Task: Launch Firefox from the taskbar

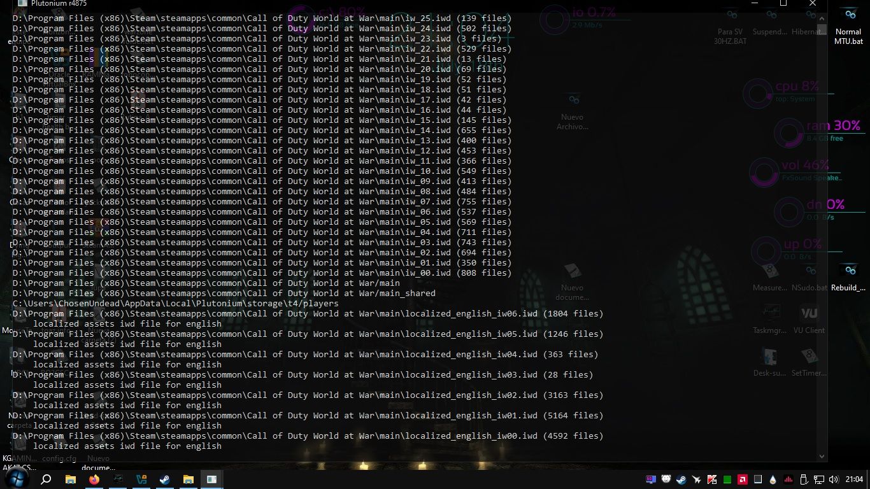Action: [x=94, y=479]
